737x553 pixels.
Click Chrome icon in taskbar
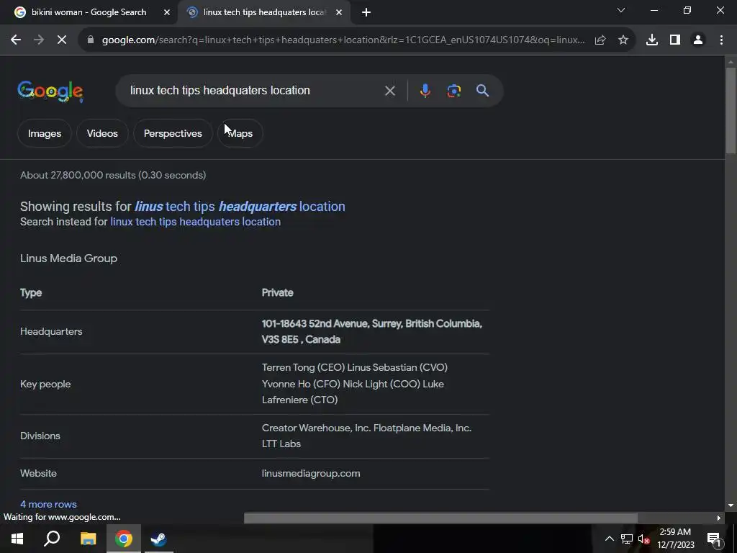coord(124,539)
